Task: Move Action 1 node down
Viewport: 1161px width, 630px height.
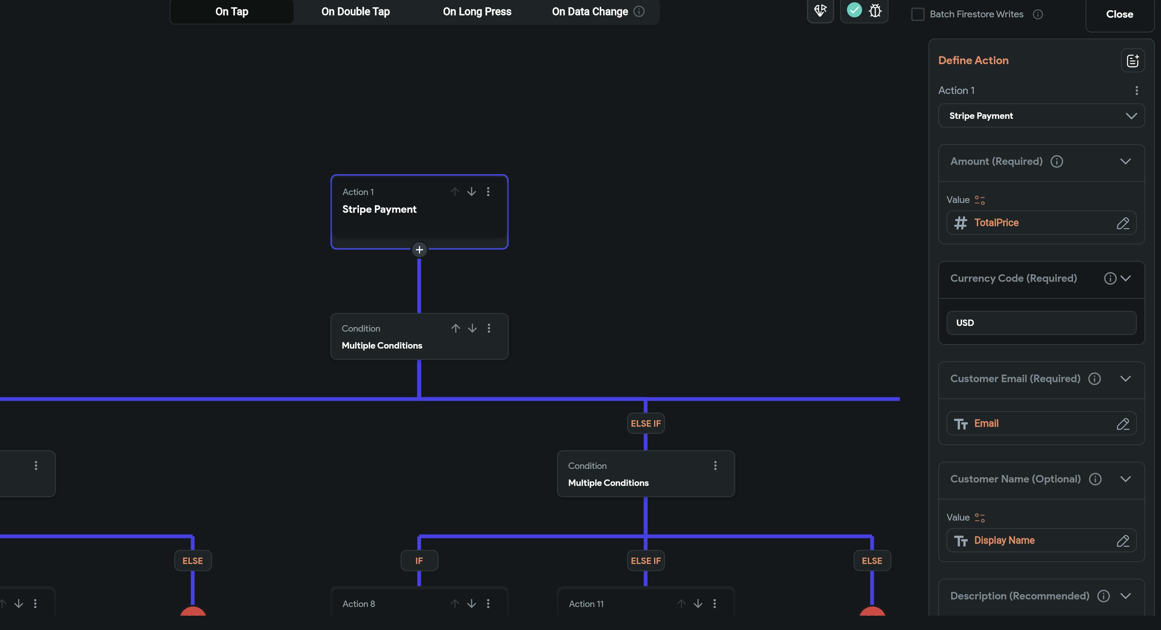Action: pos(471,192)
